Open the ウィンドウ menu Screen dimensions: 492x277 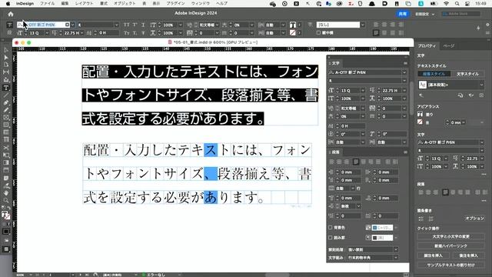(x=200, y=3)
